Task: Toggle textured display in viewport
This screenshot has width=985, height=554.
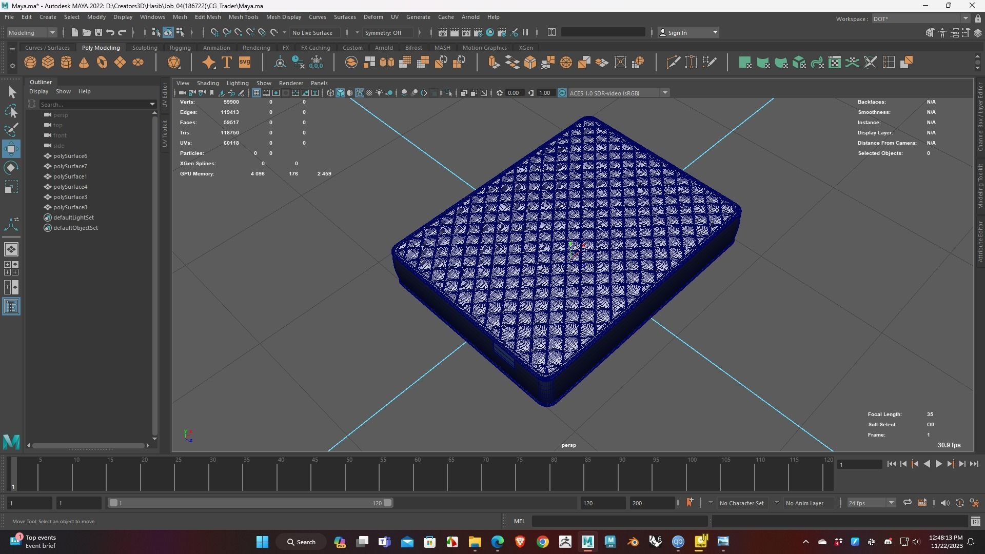Action: pos(369,93)
